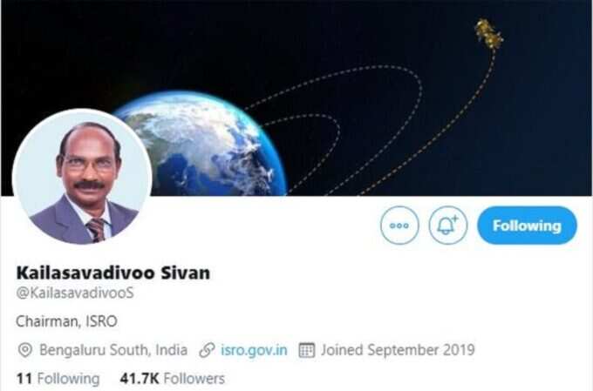The width and height of the screenshot is (593, 391).
Task: Open the three-dot more options menu
Action: [399, 226]
